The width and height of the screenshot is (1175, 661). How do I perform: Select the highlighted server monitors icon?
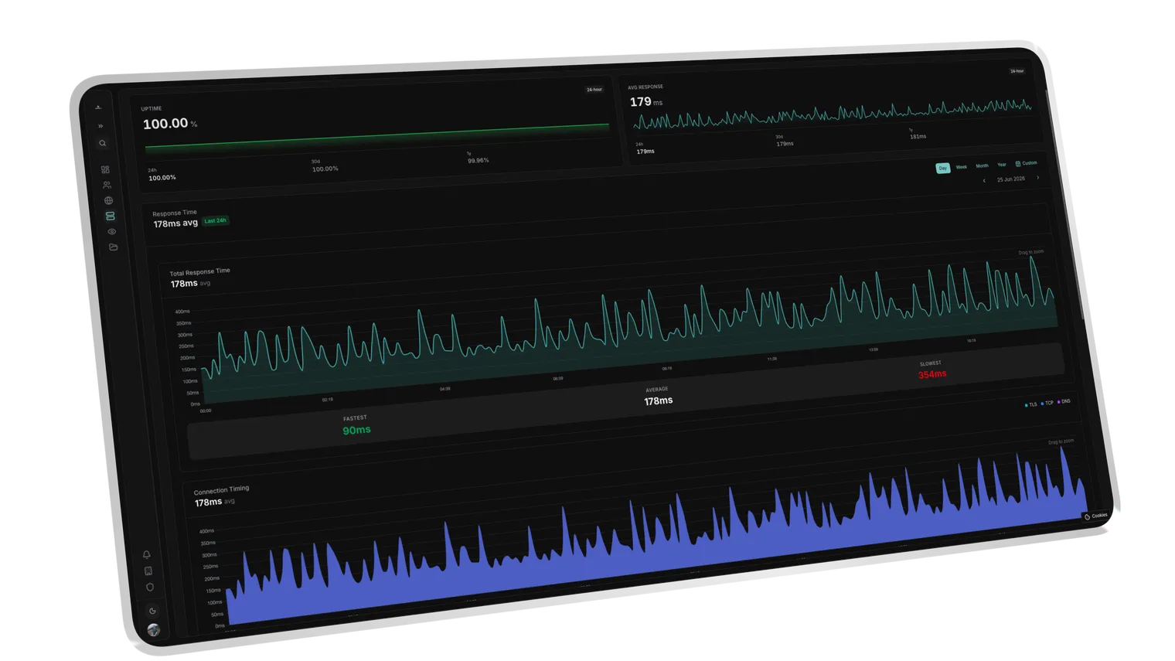[110, 216]
